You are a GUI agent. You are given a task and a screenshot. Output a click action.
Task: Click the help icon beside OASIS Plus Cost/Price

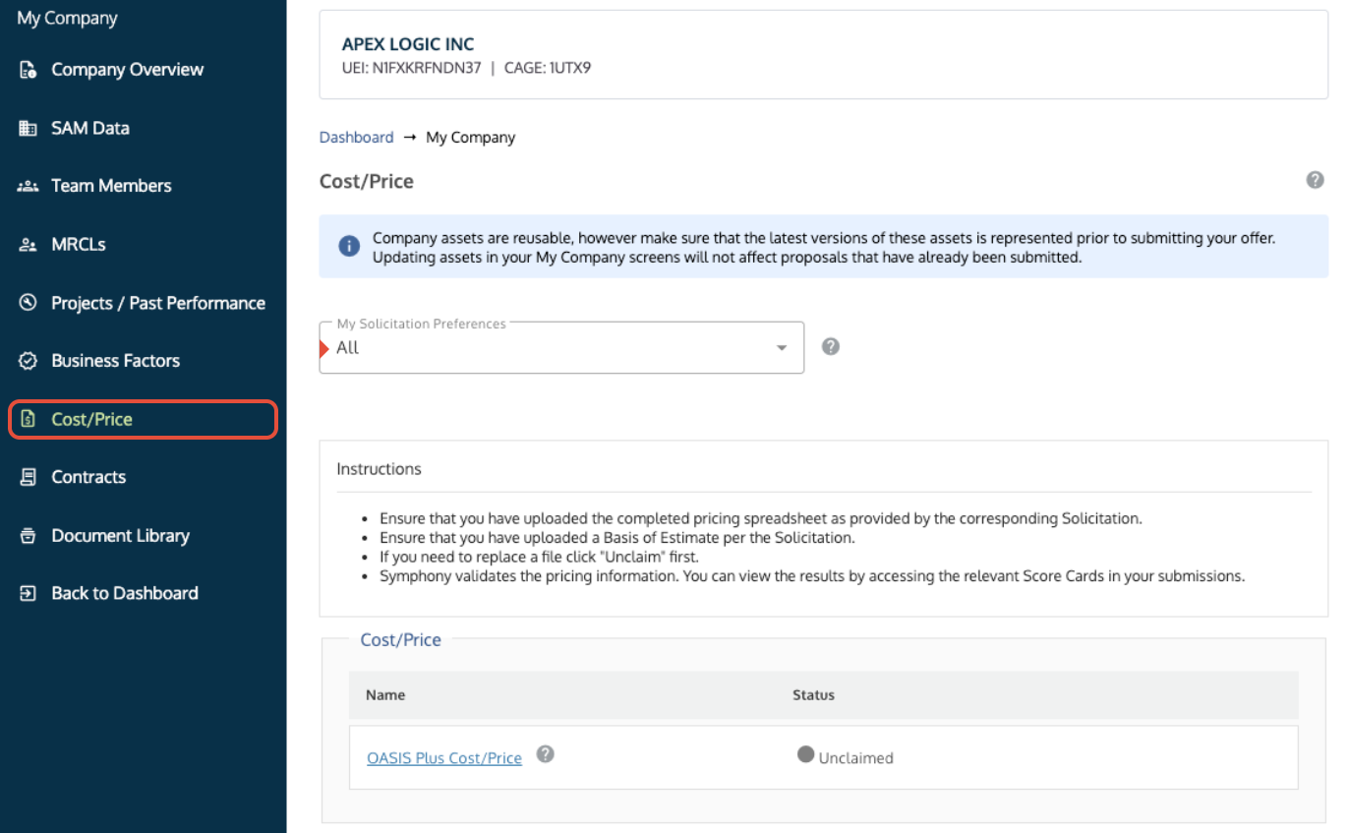[x=546, y=754]
